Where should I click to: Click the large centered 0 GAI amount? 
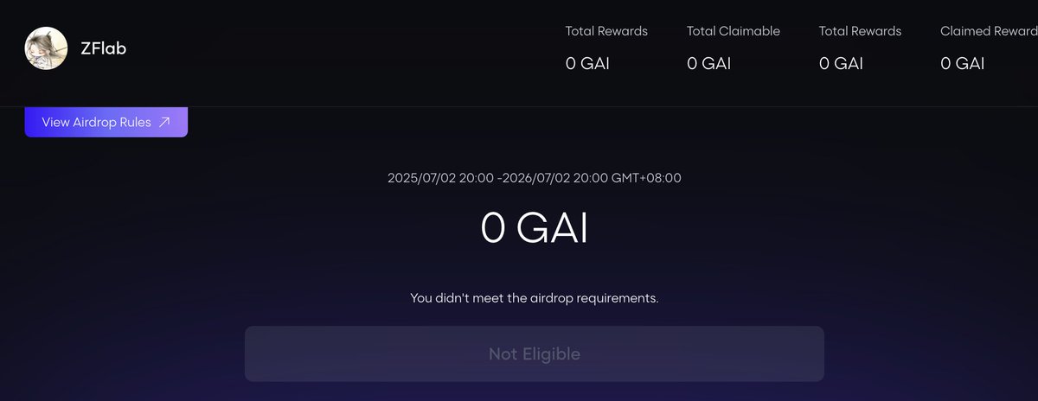coord(535,228)
